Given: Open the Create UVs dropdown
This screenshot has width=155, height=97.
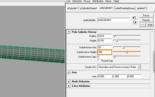Looking at the screenshot, I should (119, 67).
